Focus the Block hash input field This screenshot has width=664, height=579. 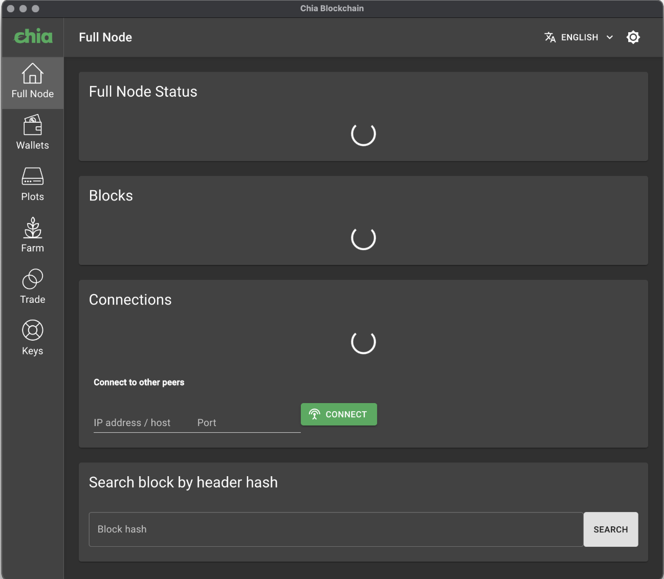(x=336, y=529)
